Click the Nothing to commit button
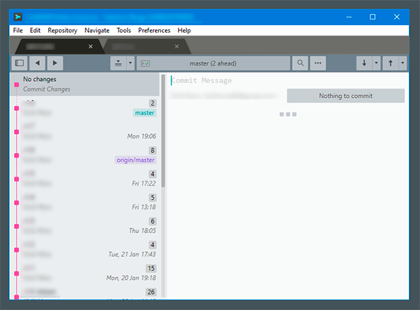The height and width of the screenshot is (310, 420). click(x=346, y=96)
